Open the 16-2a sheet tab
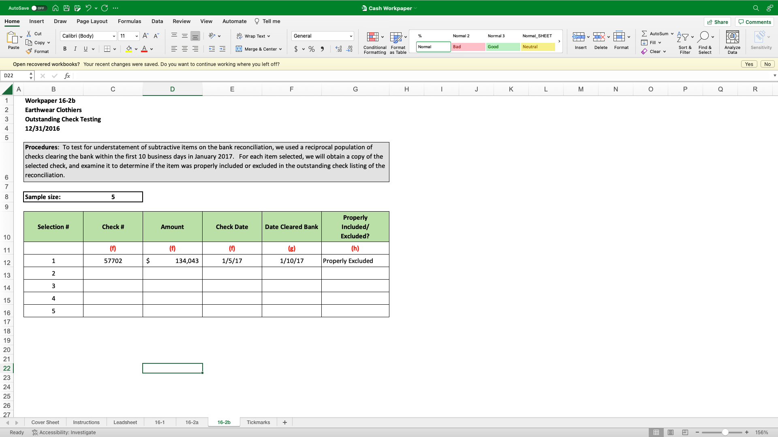778x437 pixels. click(x=191, y=422)
